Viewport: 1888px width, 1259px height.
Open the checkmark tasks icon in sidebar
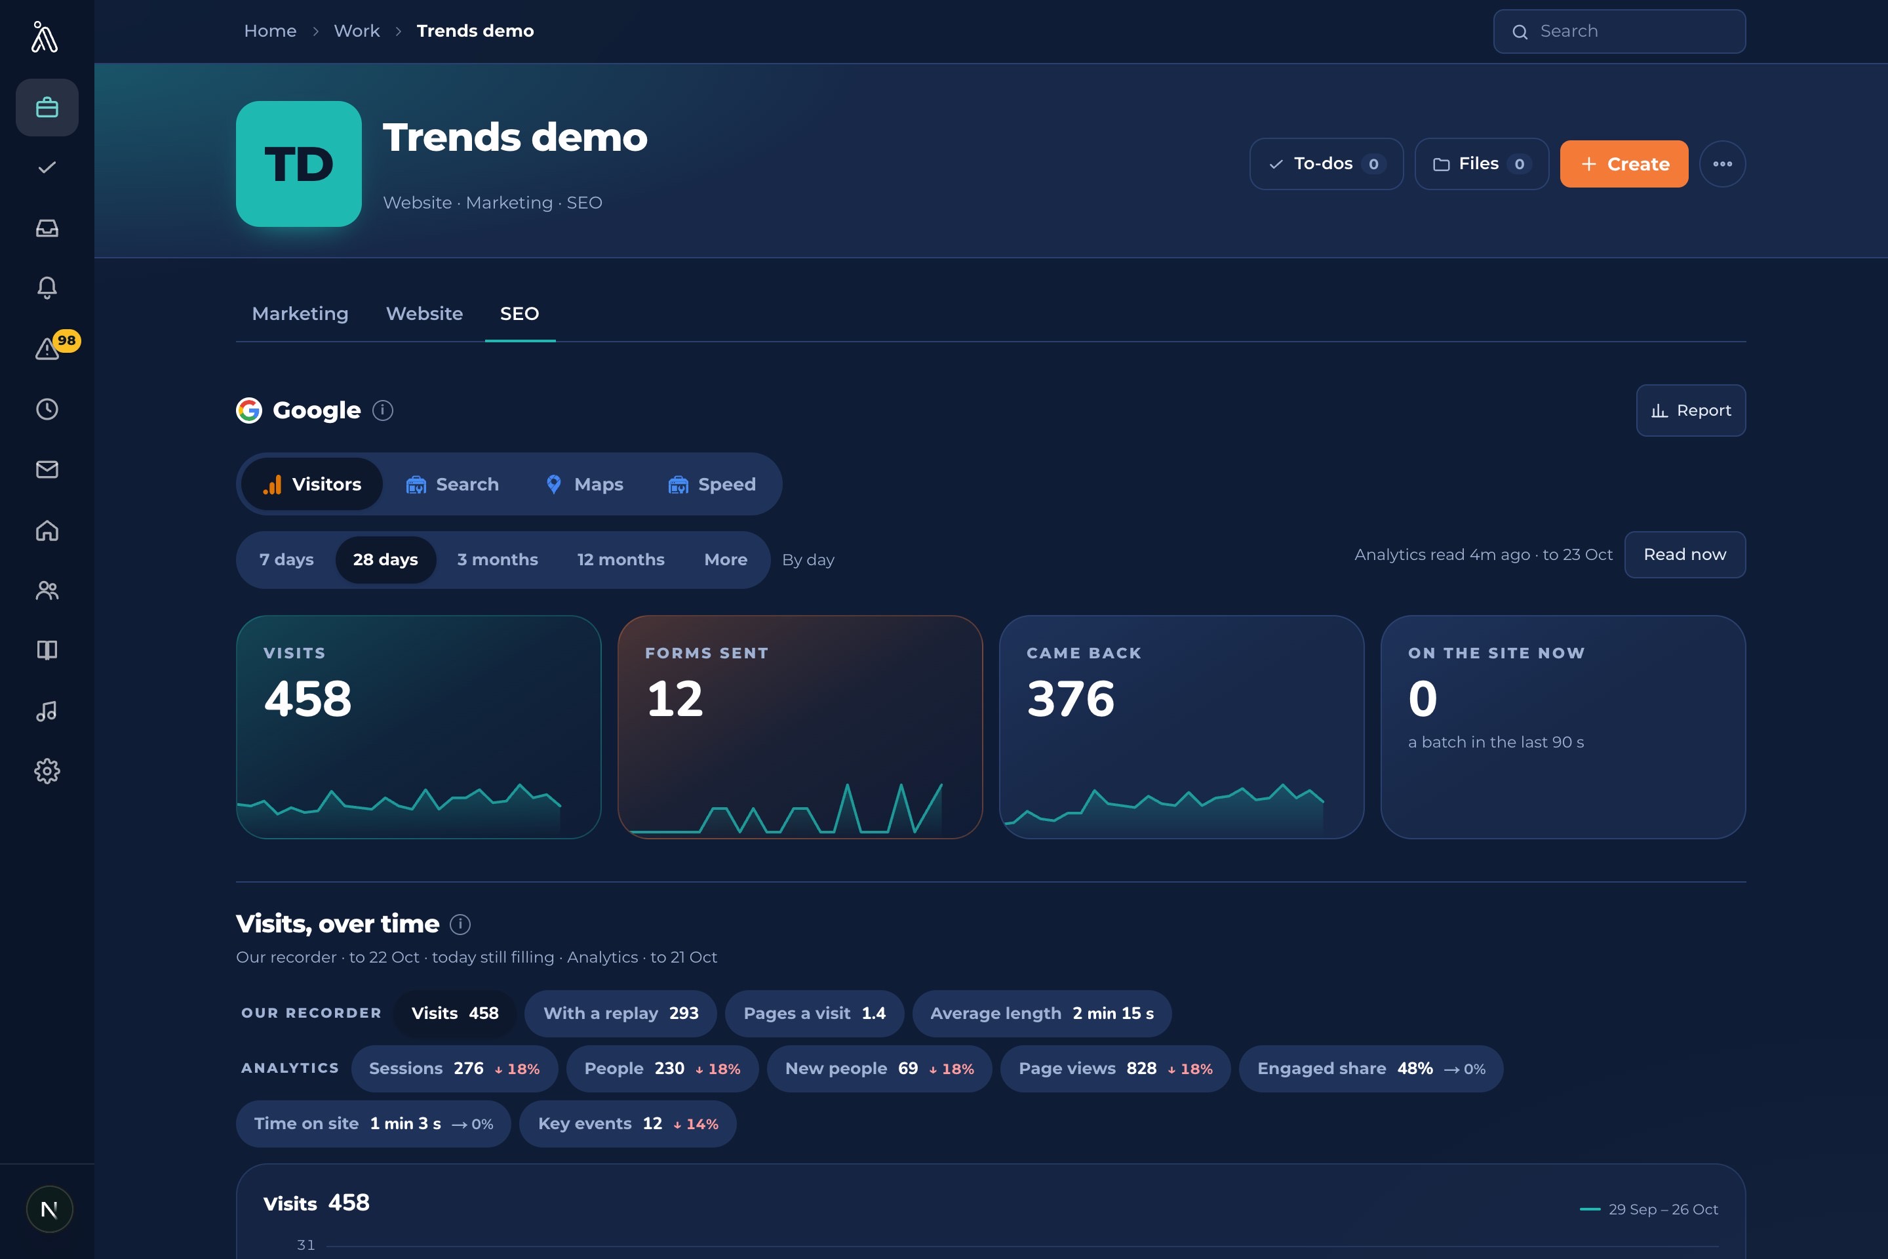tap(47, 167)
